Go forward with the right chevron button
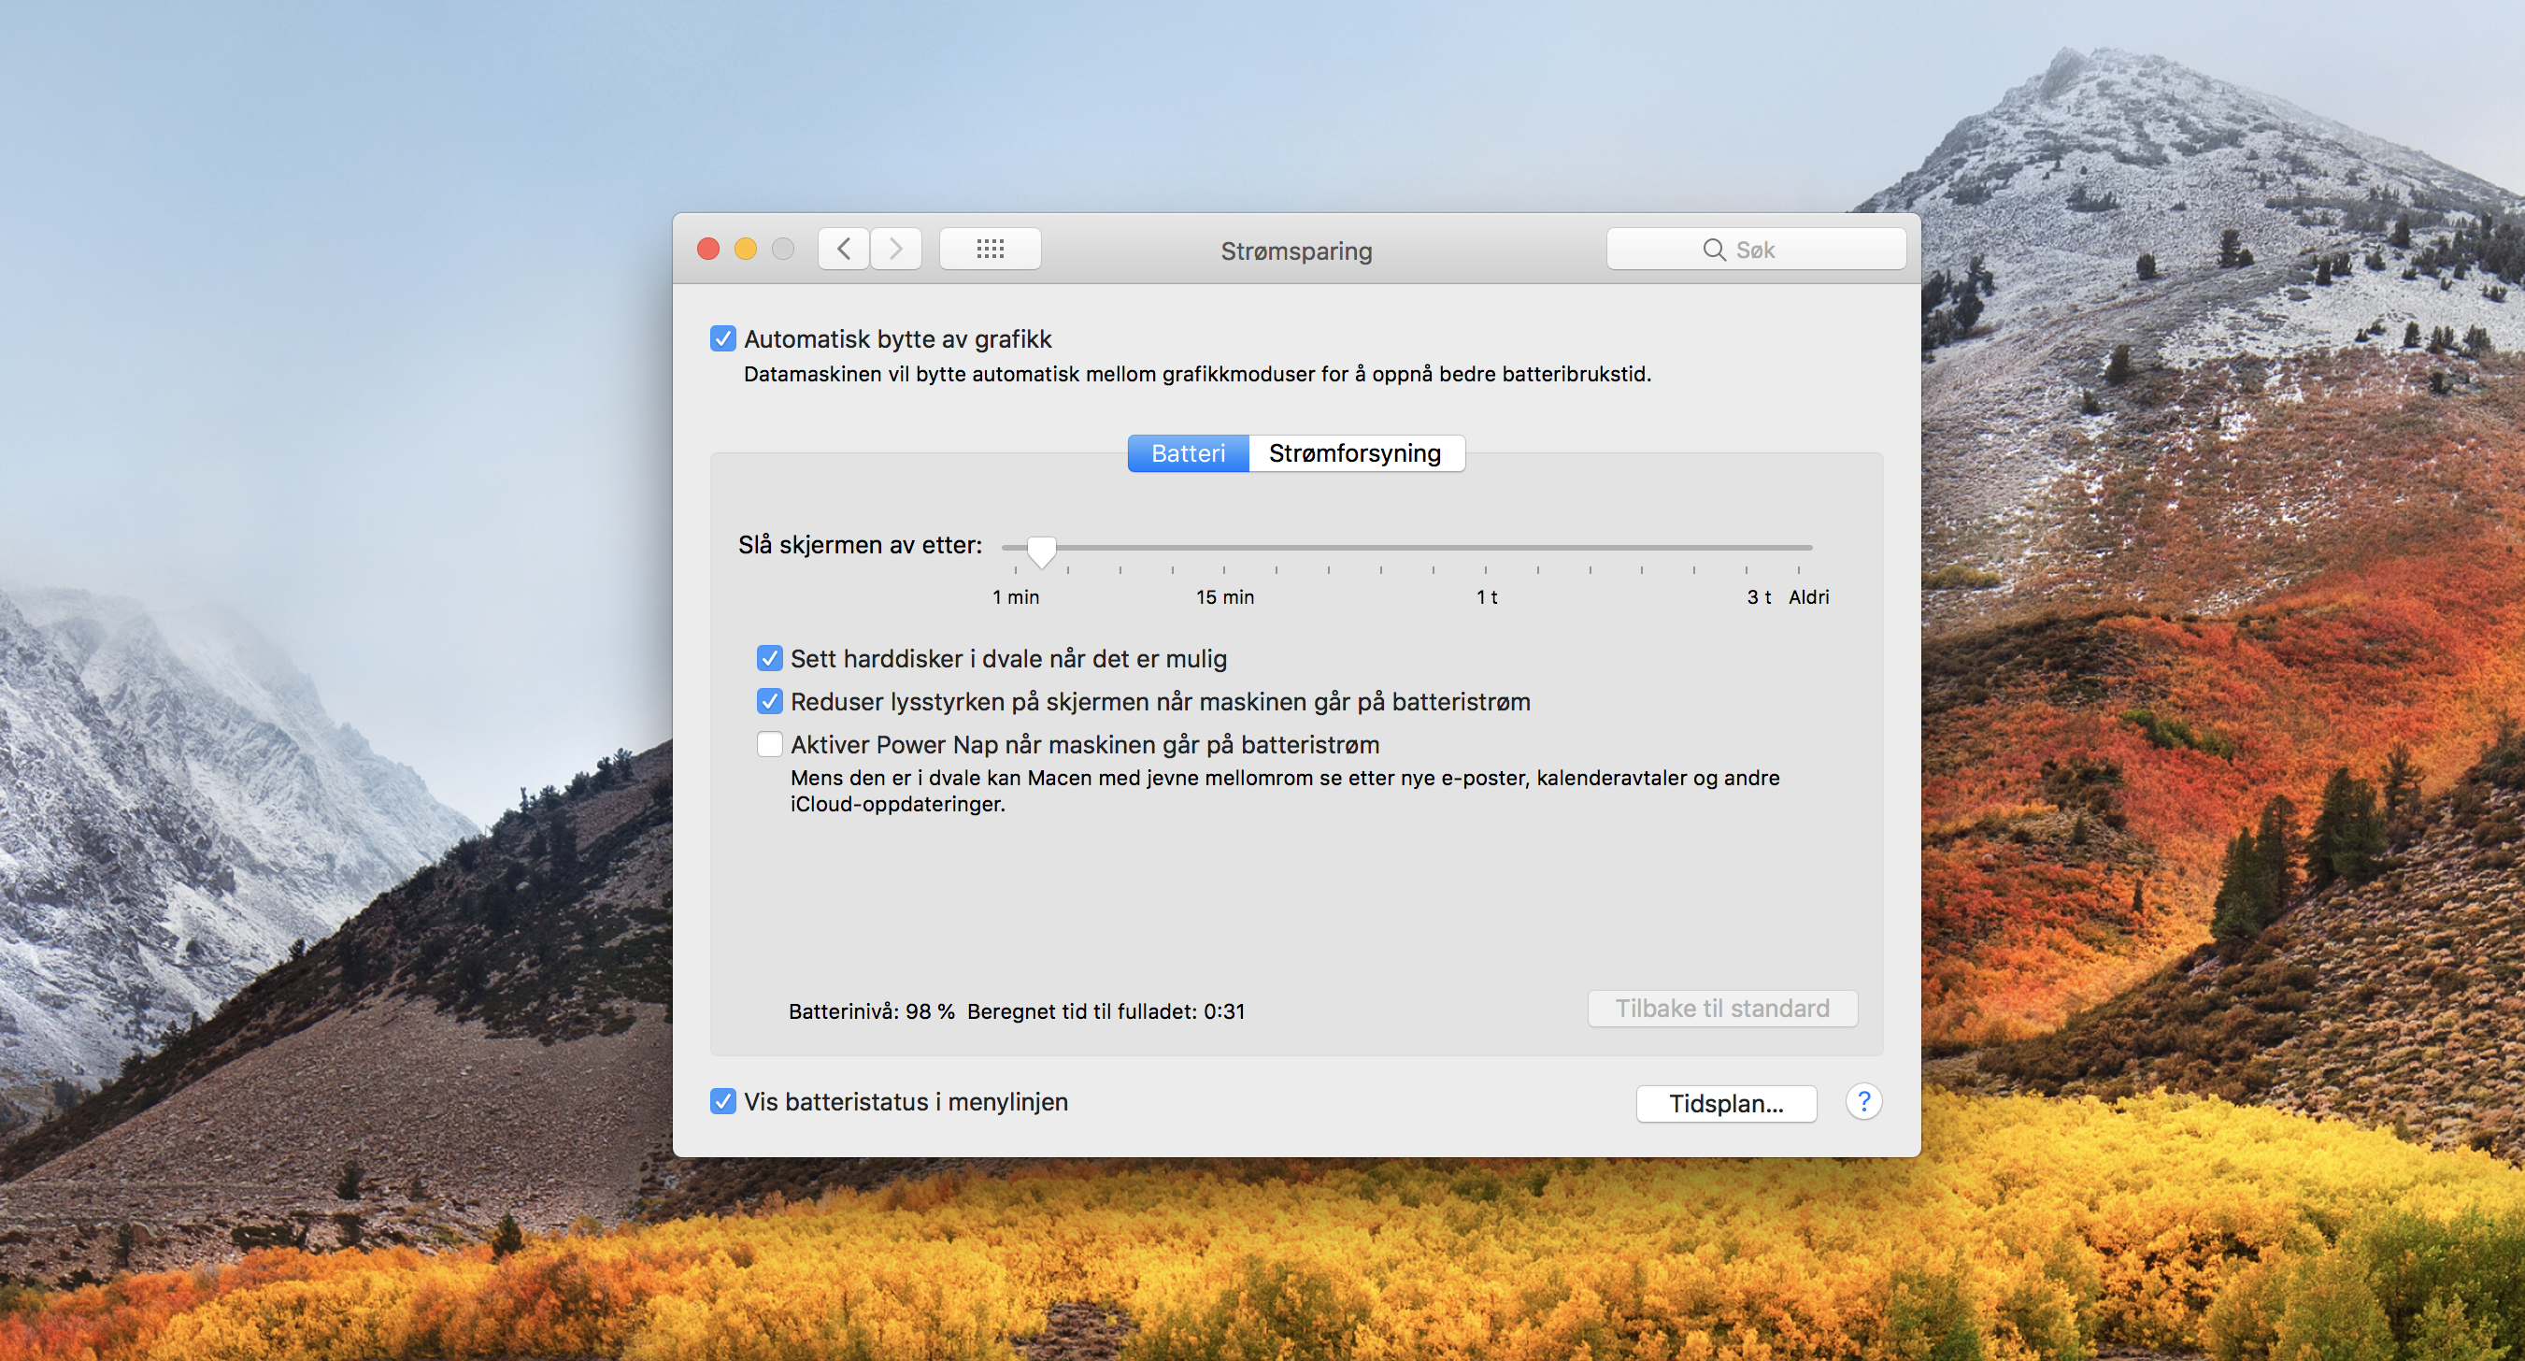2525x1361 pixels. [x=896, y=249]
